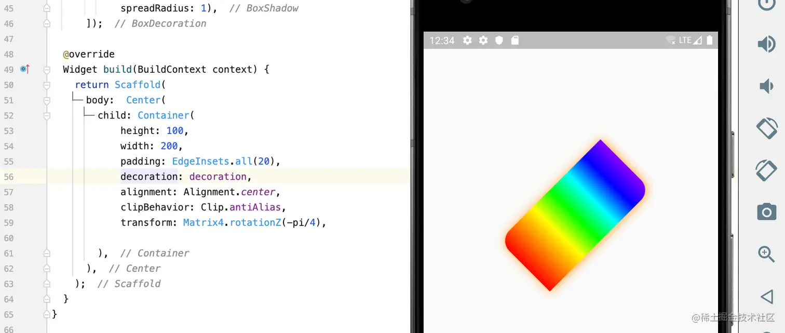Click EdgeInsets in the padding line
The image size is (785, 333).
200,161
